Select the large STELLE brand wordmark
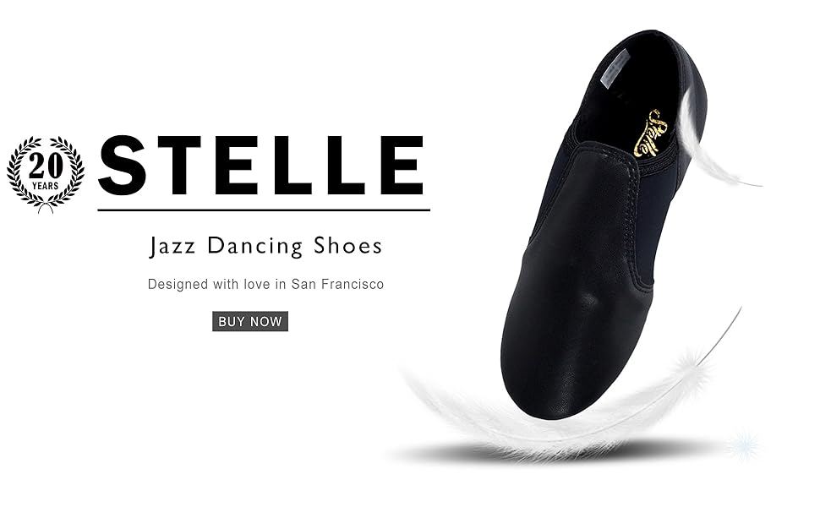The height and width of the screenshot is (507, 820). [x=261, y=165]
